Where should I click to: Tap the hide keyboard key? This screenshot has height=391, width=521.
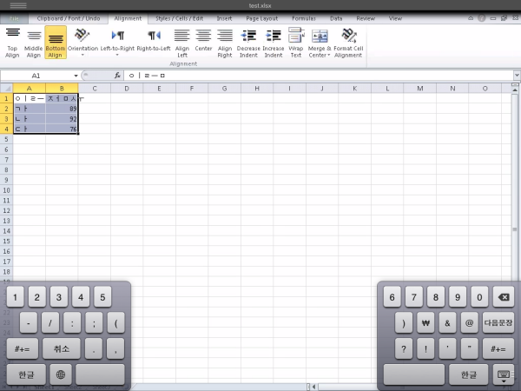[504, 375]
